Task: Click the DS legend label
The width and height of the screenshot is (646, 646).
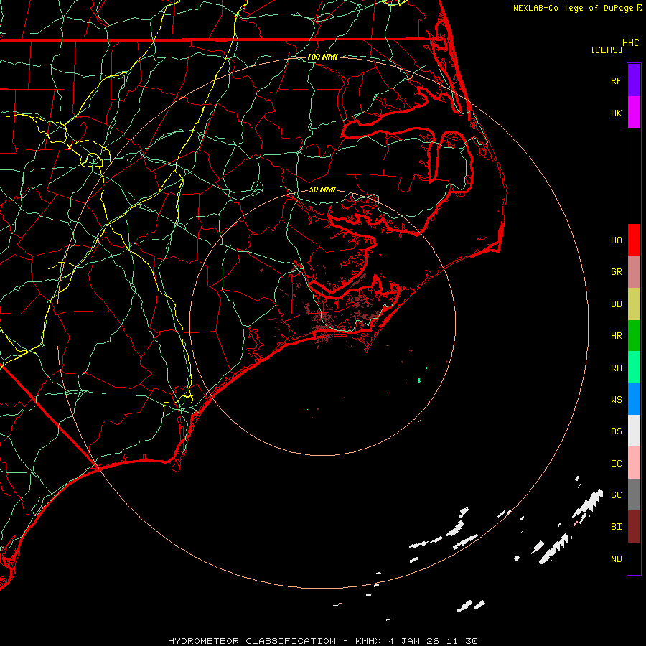Action: (x=616, y=431)
